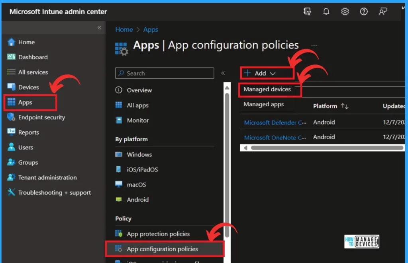Screen dimensions: 408x263
Task: Click the macOS platform icon
Action: tap(119, 184)
